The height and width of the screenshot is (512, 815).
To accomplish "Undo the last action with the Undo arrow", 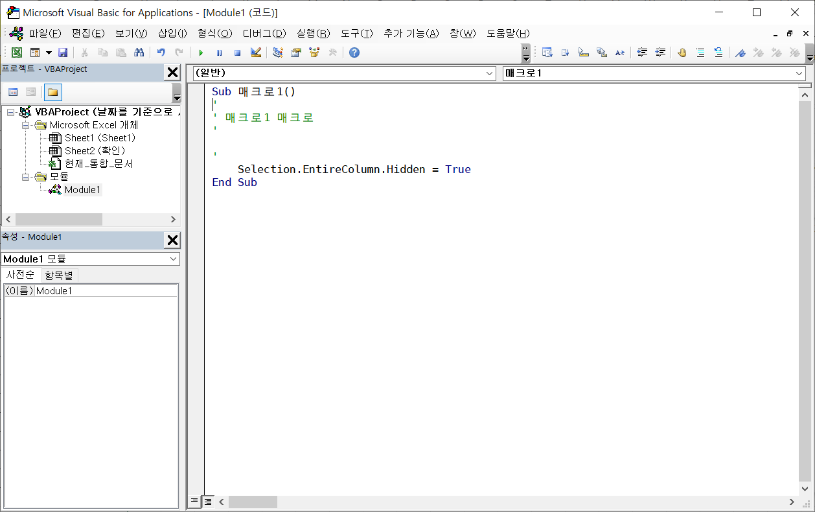I will [161, 52].
